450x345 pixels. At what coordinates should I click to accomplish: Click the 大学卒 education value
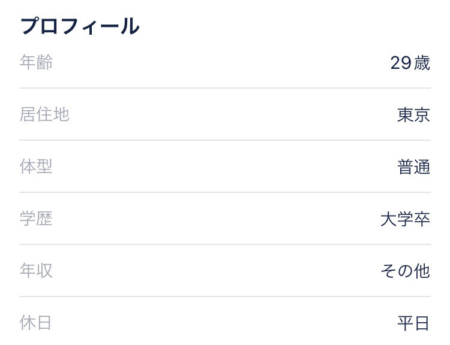click(405, 219)
